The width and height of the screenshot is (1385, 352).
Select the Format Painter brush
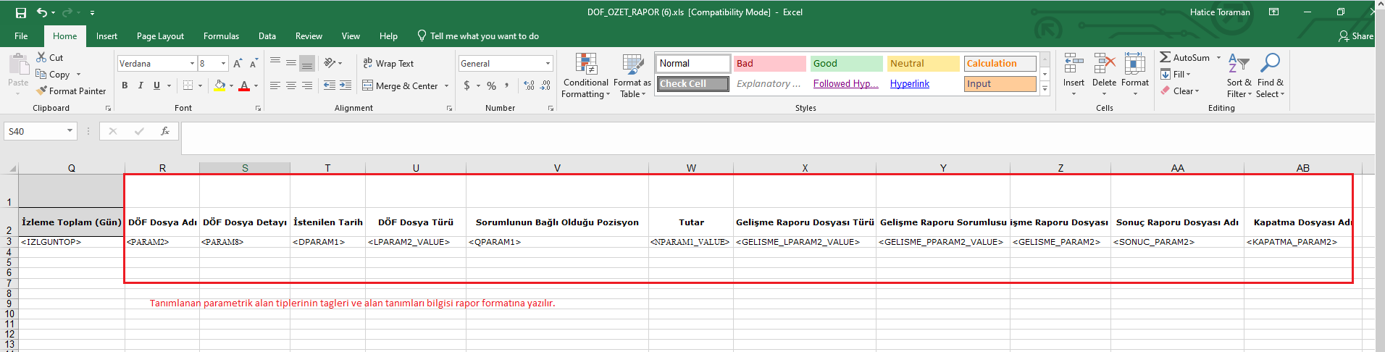click(41, 91)
